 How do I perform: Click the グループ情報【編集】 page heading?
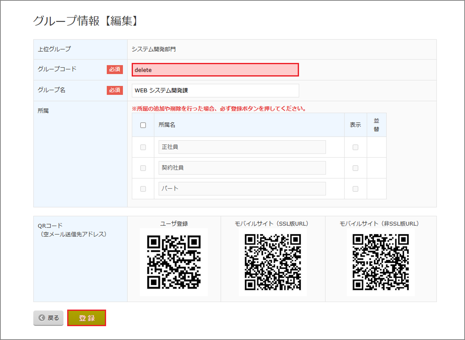click(86, 21)
